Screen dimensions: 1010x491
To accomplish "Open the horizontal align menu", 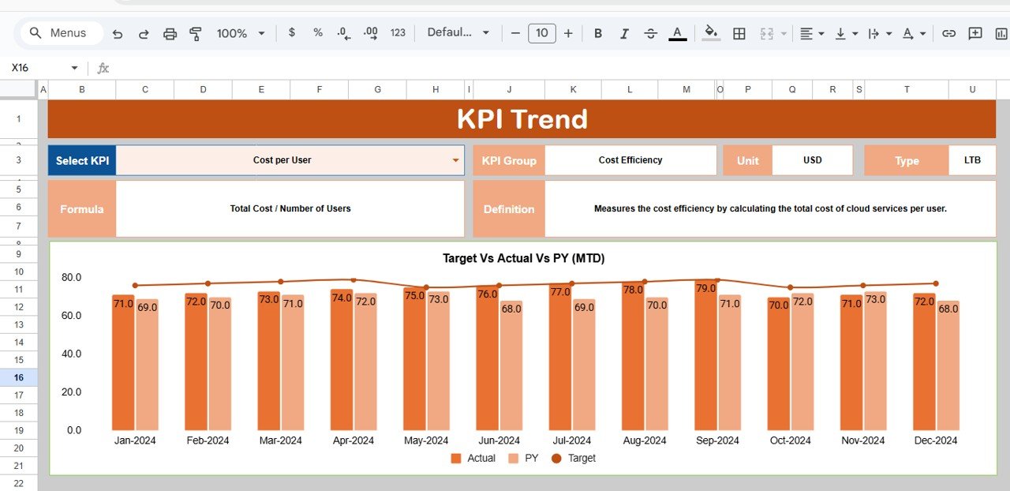I will (811, 33).
